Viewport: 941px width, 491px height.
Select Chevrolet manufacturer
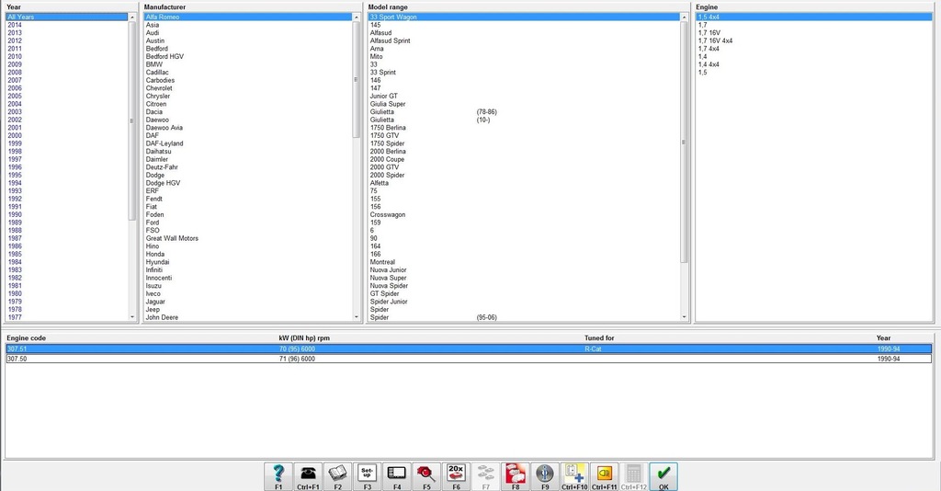click(x=159, y=88)
